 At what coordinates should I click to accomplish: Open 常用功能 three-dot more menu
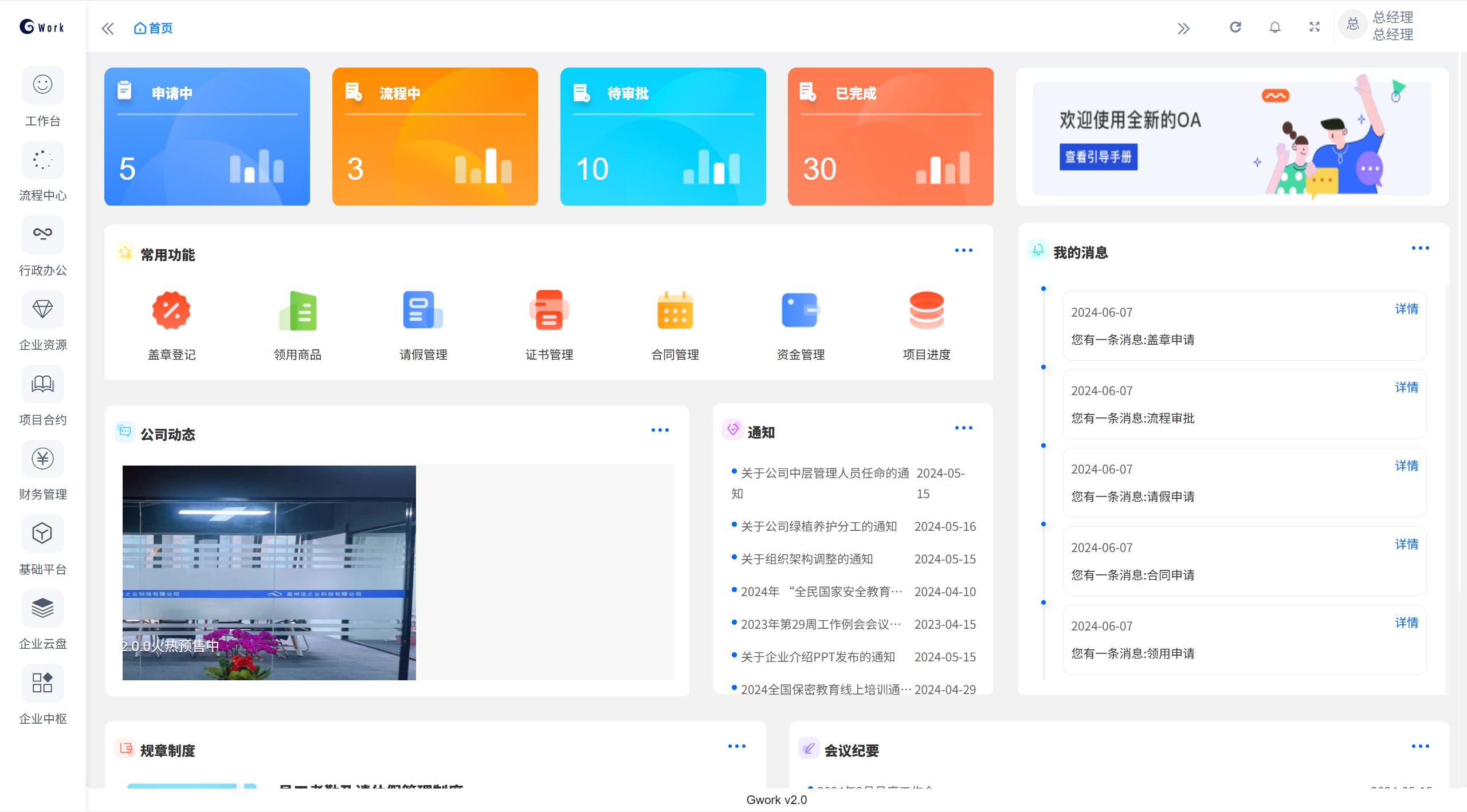tap(963, 250)
